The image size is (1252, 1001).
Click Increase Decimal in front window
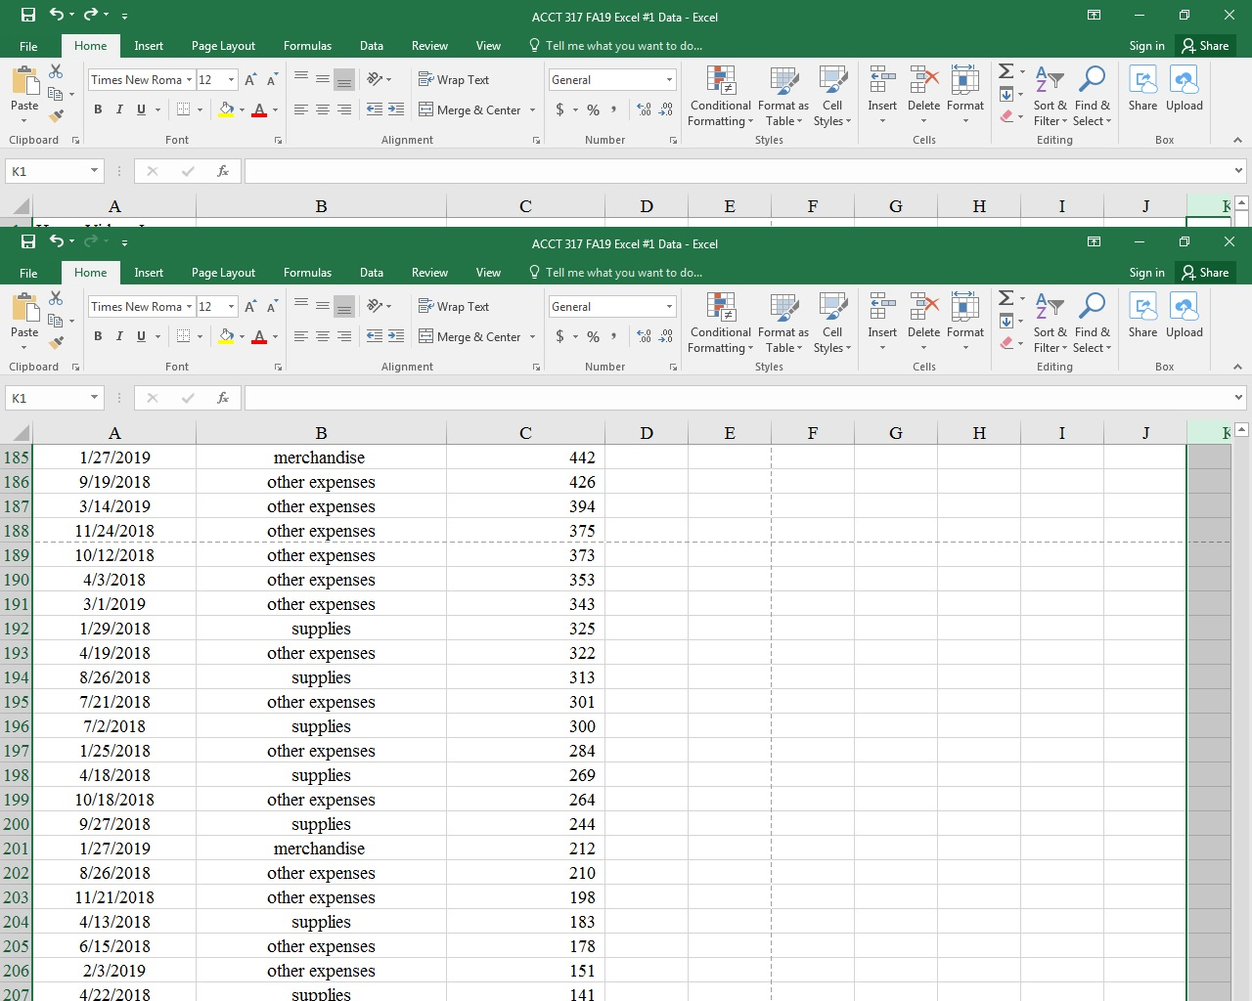tap(644, 336)
